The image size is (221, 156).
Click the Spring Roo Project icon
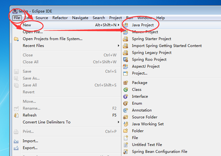[126, 60]
